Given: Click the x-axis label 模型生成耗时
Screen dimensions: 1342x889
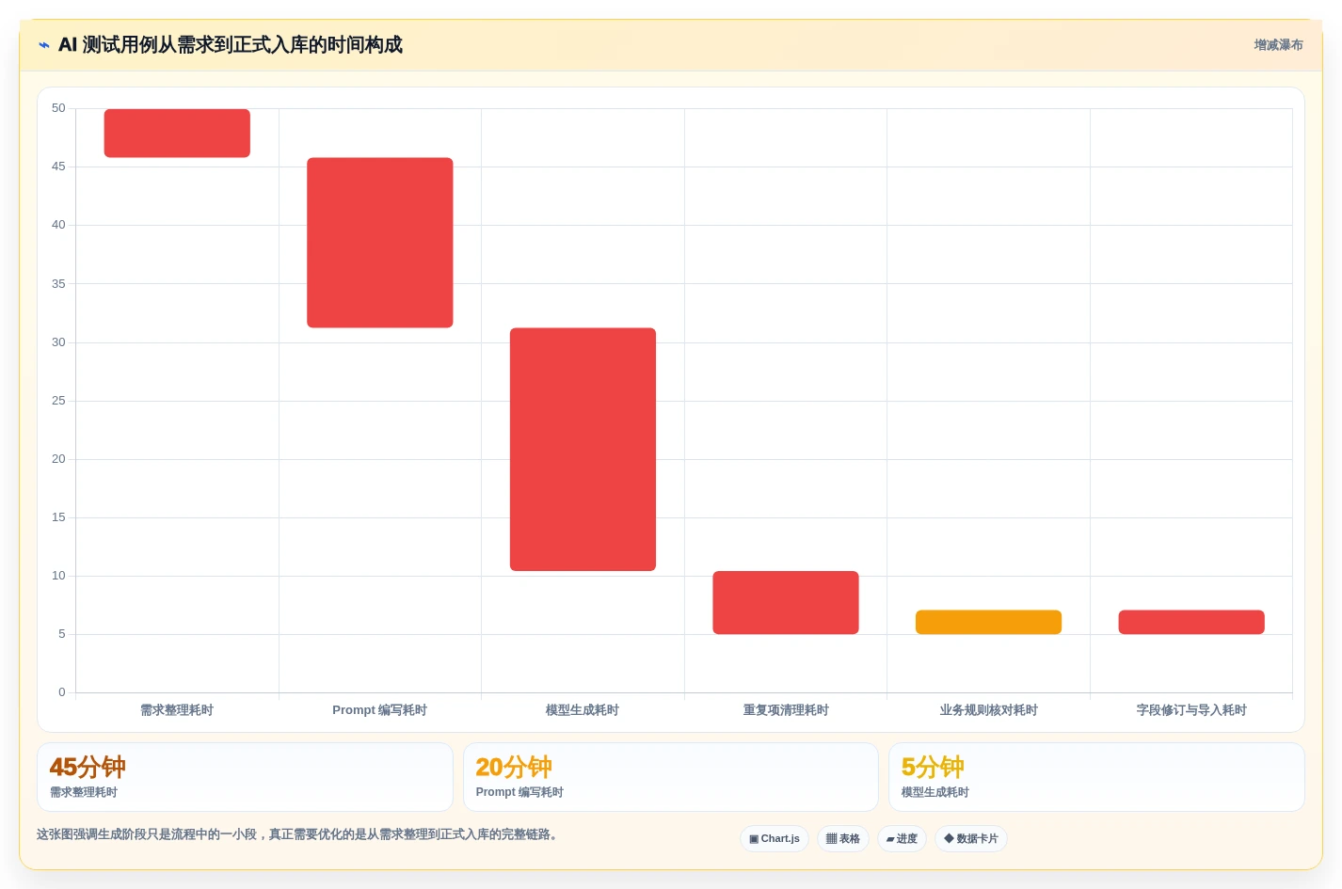Looking at the screenshot, I should coord(583,710).
